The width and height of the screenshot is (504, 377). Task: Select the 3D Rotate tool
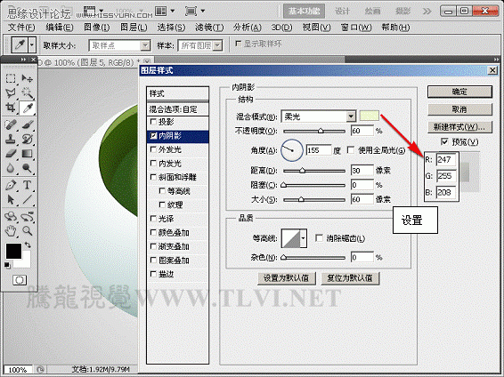(11, 217)
